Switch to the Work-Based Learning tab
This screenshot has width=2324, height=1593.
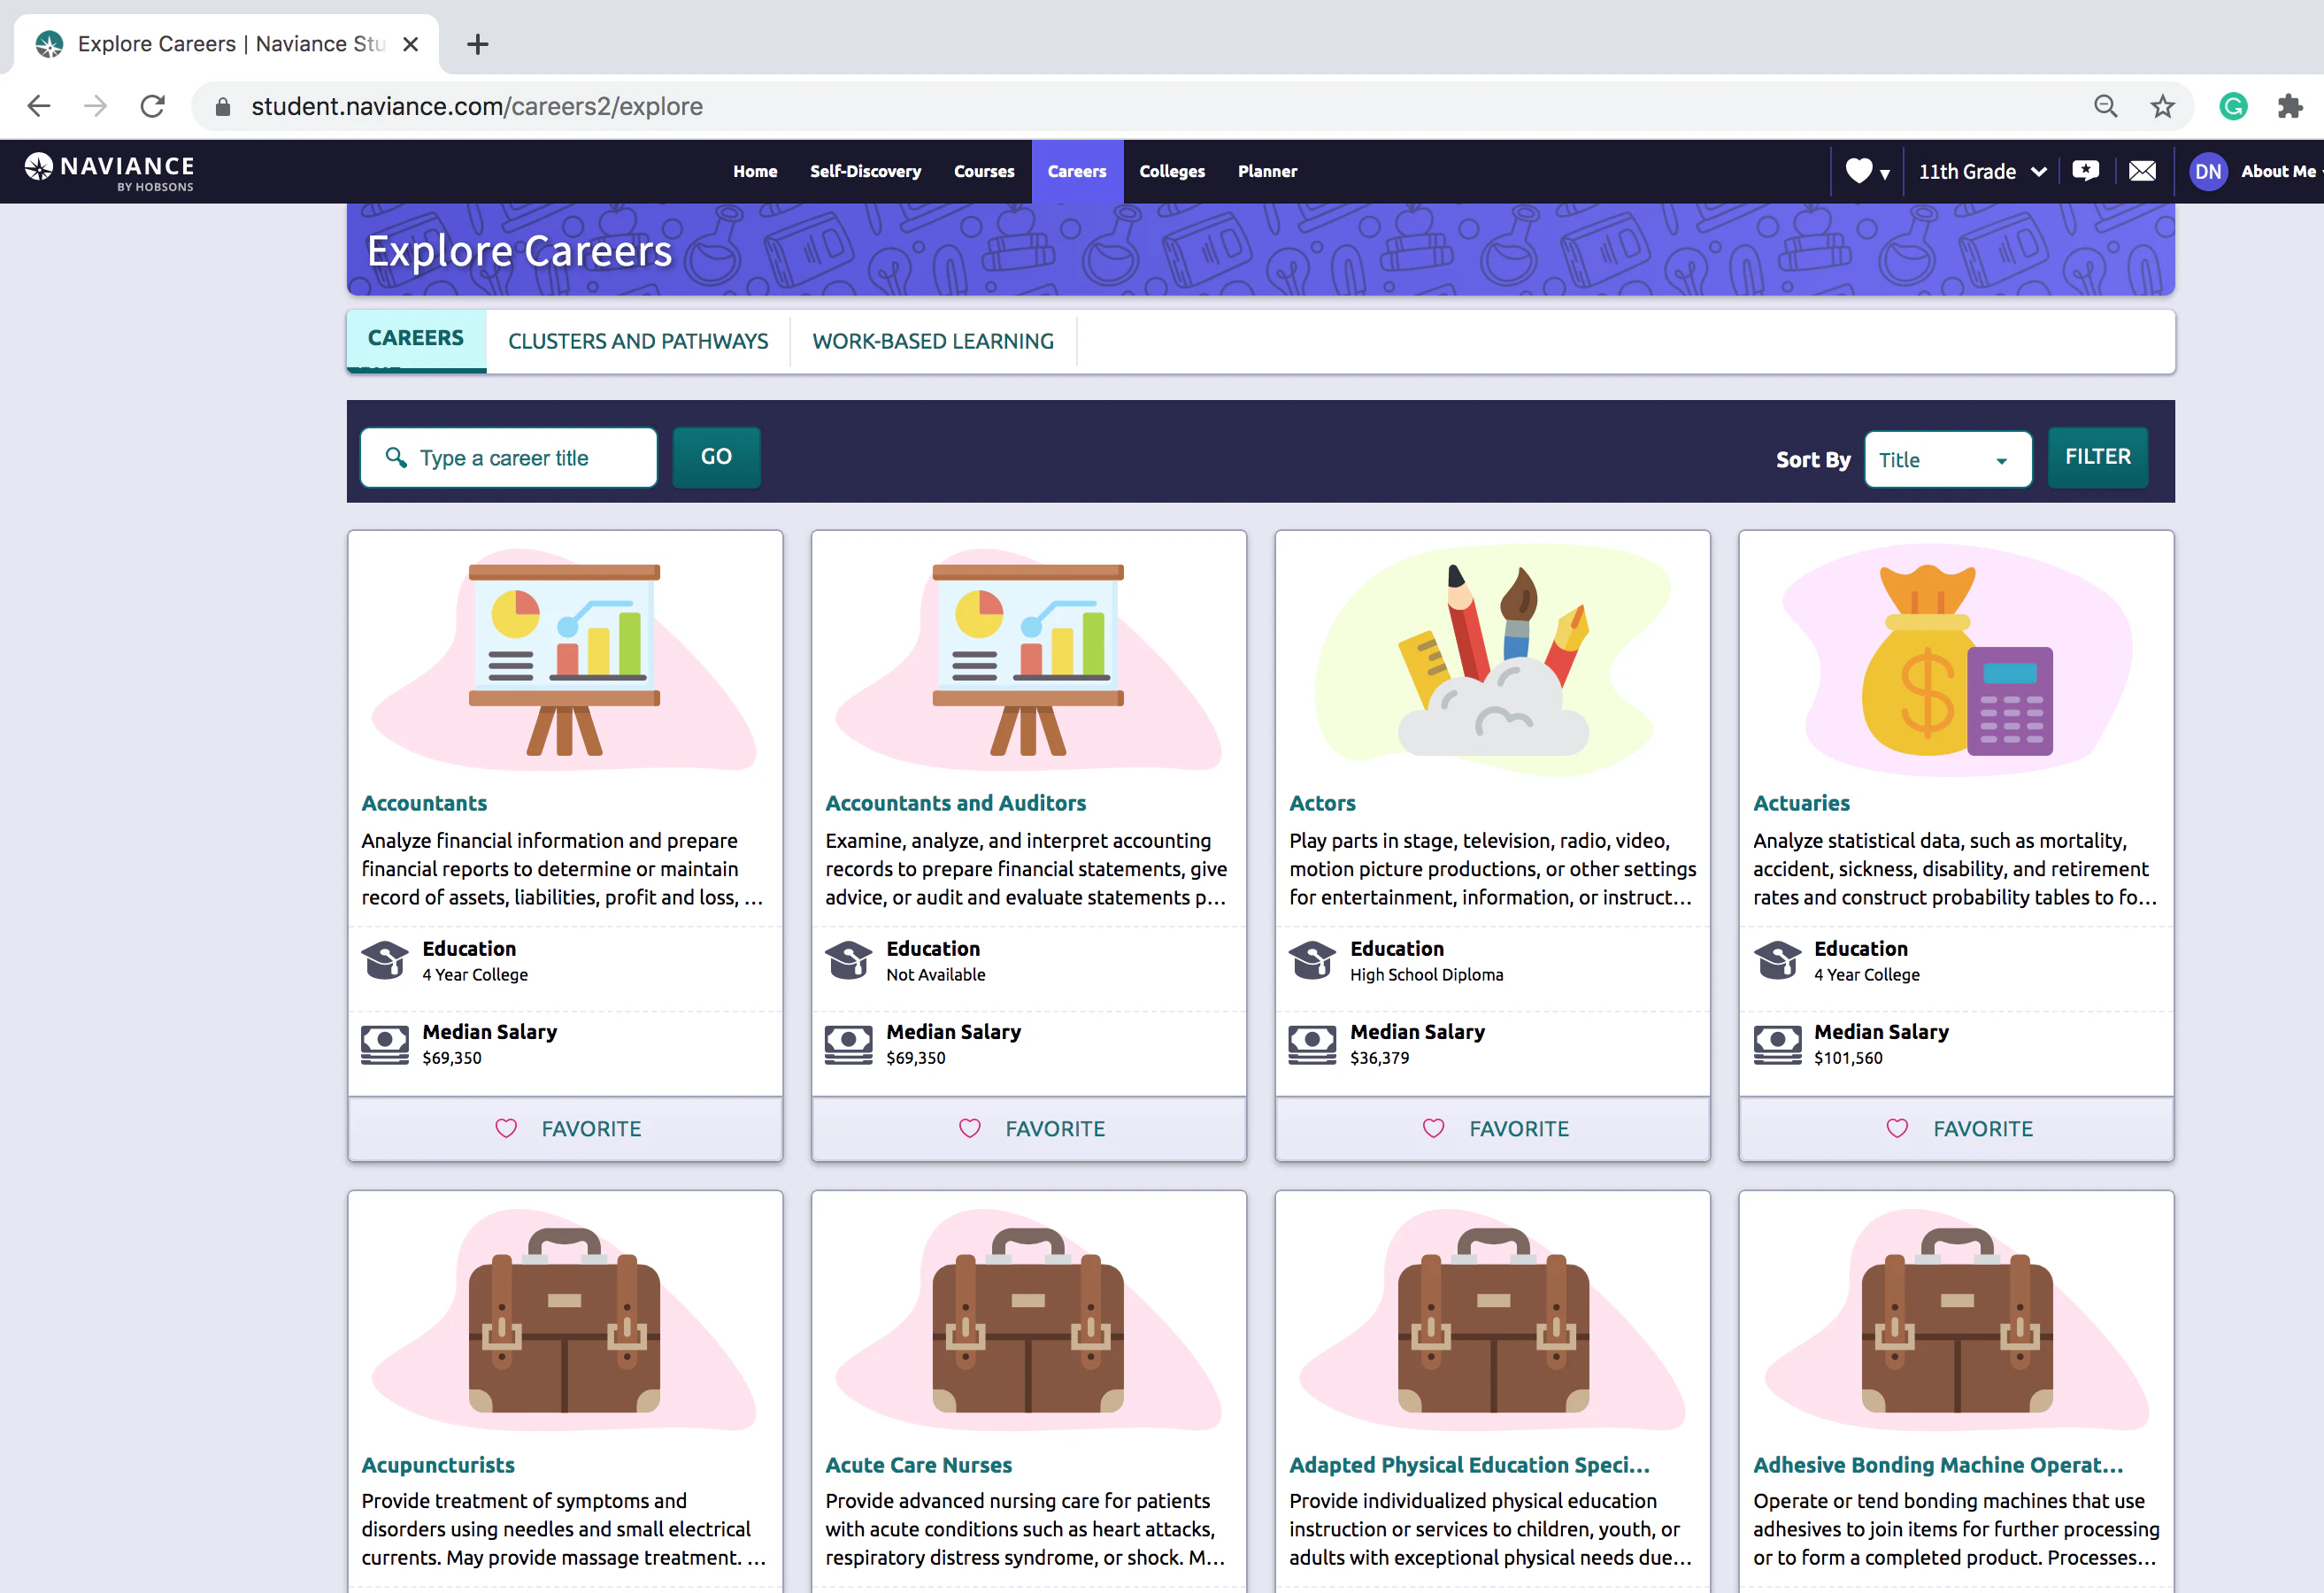click(x=933, y=341)
